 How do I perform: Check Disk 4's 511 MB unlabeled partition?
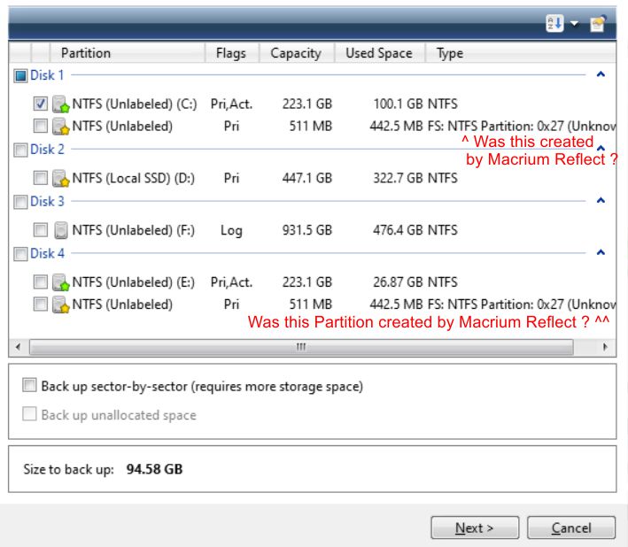coord(41,304)
